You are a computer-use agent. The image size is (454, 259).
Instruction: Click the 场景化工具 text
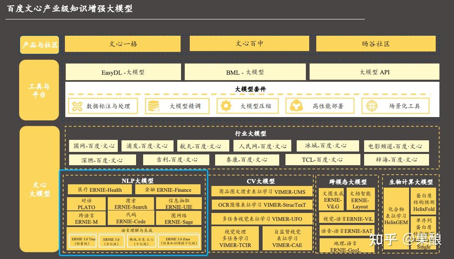(404, 106)
